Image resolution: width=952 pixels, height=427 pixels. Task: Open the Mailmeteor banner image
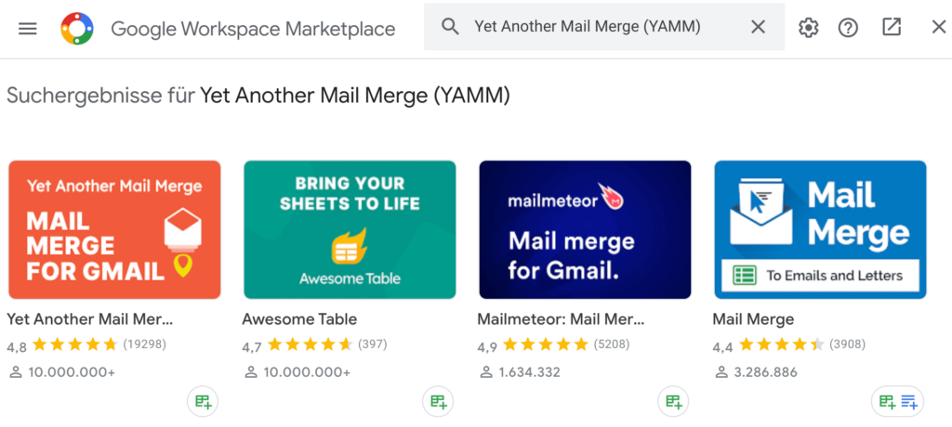[x=586, y=230]
